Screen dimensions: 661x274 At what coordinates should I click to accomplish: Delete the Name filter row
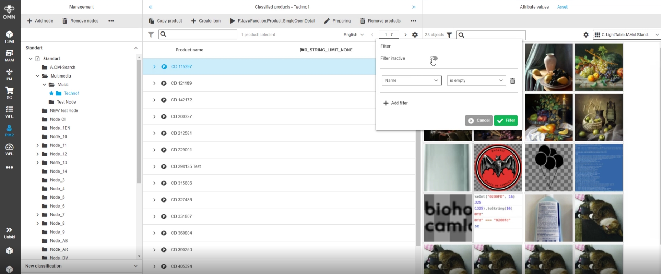pyautogui.click(x=512, y=81)
